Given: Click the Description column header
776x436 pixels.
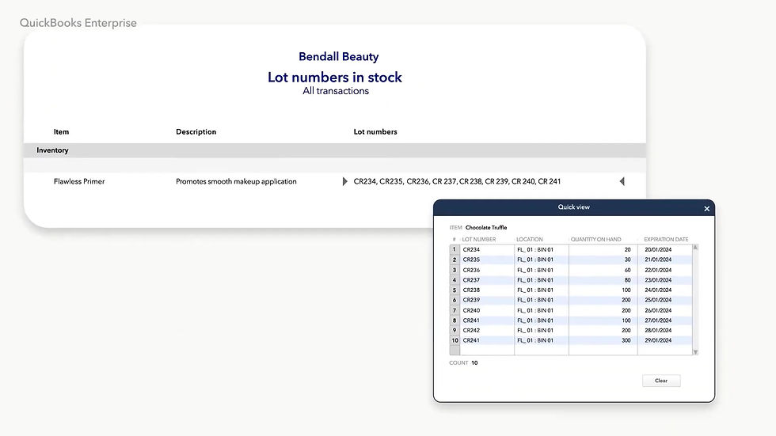Looking at the screenshot, I should click(x=196, y=132).
